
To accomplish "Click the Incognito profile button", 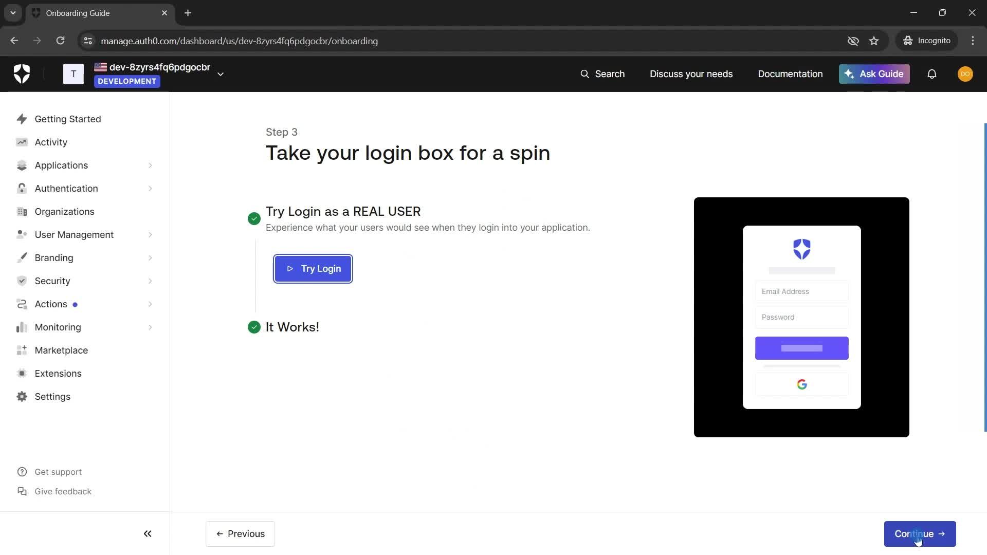I will tap(927, 41).
